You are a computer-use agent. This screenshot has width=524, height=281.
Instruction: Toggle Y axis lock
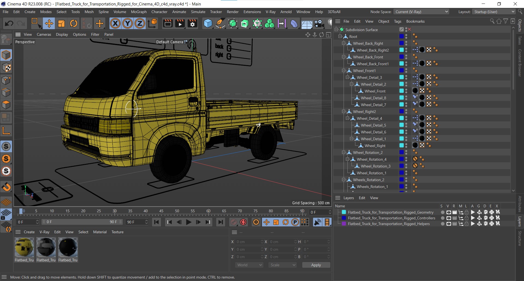[127, 23]
